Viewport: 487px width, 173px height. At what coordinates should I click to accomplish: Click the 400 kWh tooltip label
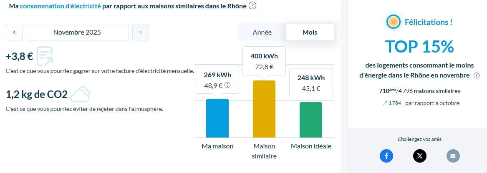264,56
